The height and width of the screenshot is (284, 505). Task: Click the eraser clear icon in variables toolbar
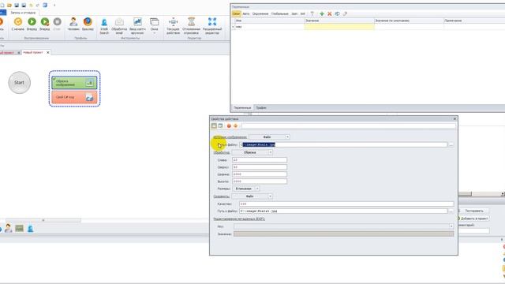pos(345,14)
